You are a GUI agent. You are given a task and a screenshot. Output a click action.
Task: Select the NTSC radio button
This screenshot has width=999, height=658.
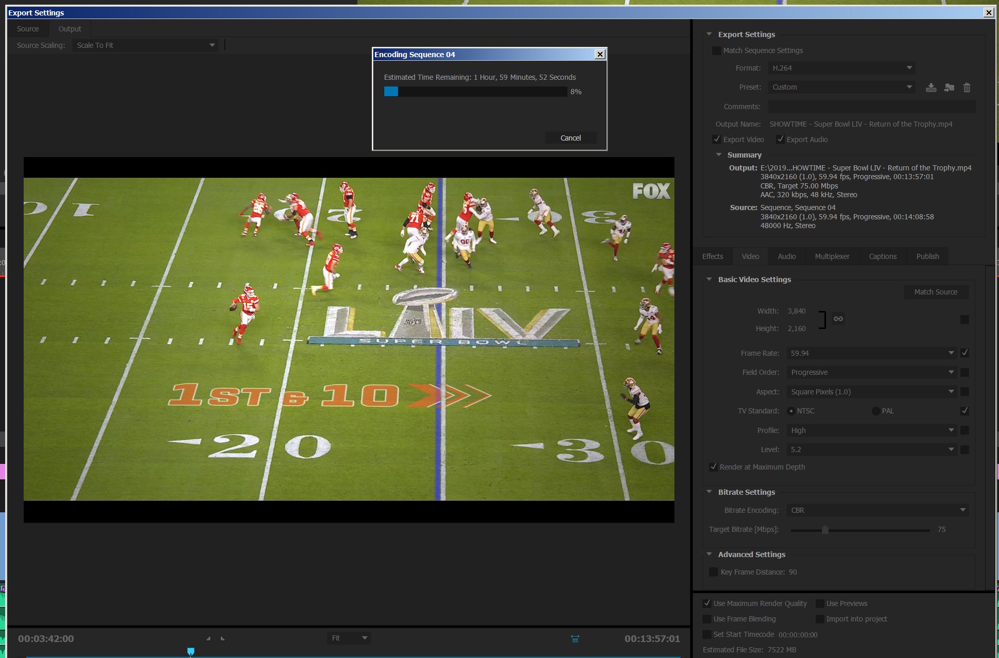(x=791, y=411)
